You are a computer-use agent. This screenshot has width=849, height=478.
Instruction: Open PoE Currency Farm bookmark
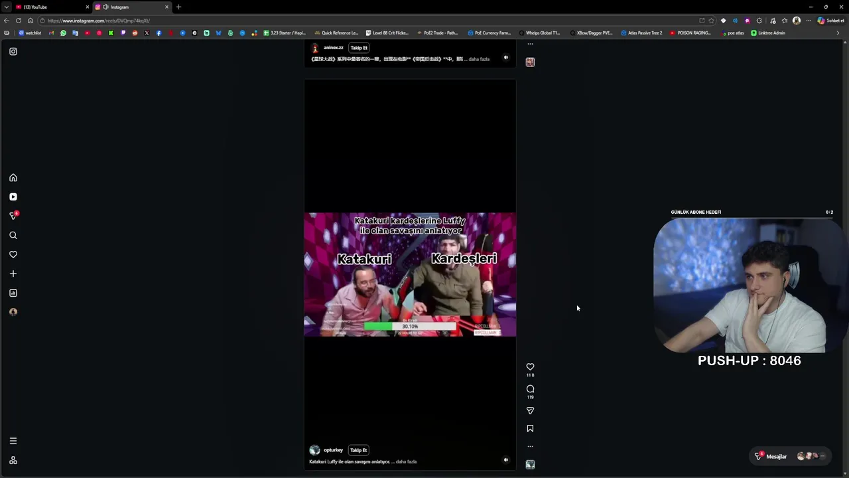(490, 33)
